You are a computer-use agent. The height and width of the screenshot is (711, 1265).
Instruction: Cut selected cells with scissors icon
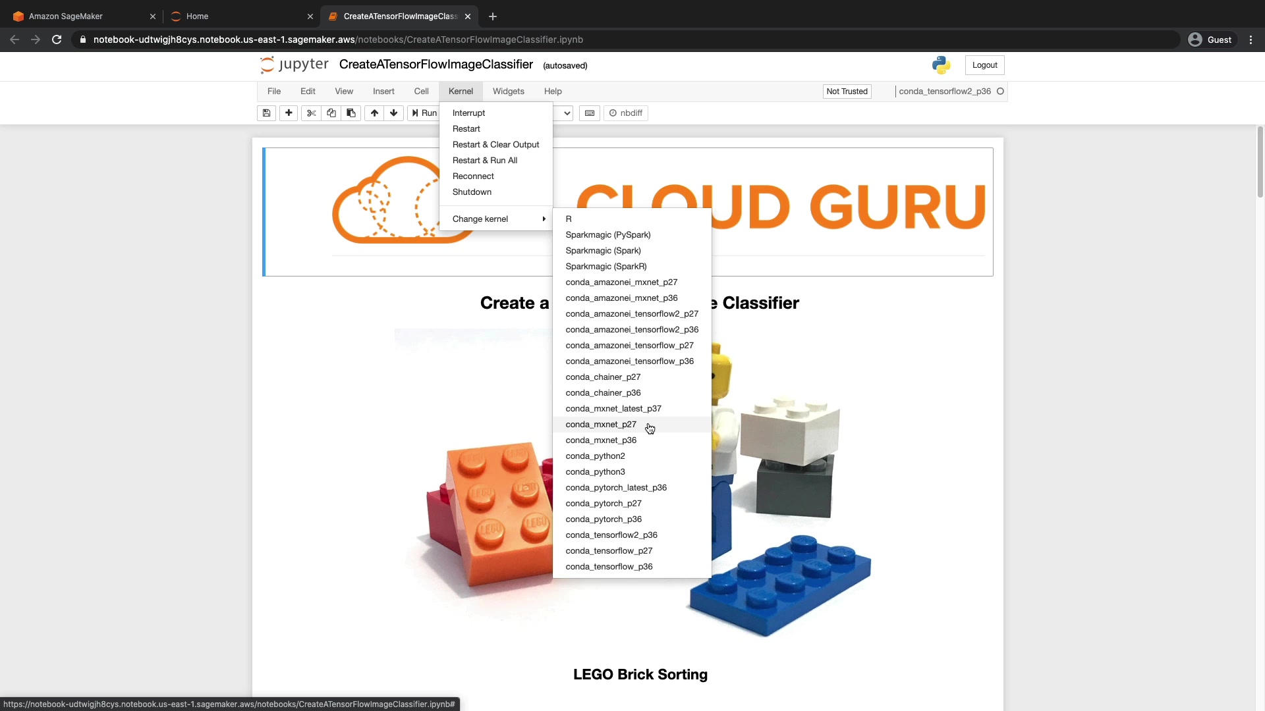(x=311, y=113)
